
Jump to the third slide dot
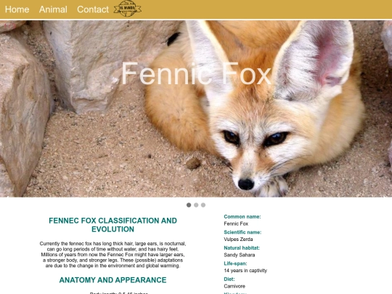tap(203, 205)
